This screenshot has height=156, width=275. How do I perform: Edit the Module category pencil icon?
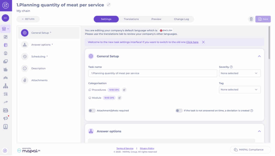[120, 98]
